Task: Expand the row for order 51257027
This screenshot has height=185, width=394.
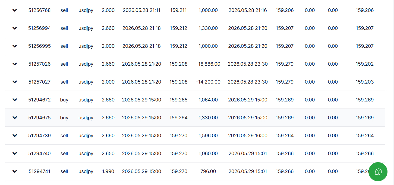Action: pyautogui.click(x=15, y=82)
